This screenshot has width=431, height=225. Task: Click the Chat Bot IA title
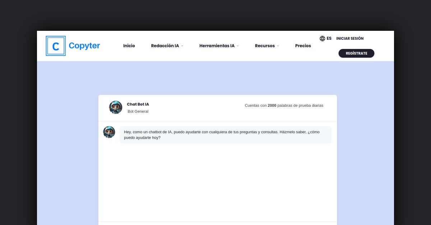click(x=138, y=104)
